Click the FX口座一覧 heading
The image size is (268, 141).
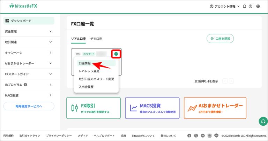coord(83,24)
